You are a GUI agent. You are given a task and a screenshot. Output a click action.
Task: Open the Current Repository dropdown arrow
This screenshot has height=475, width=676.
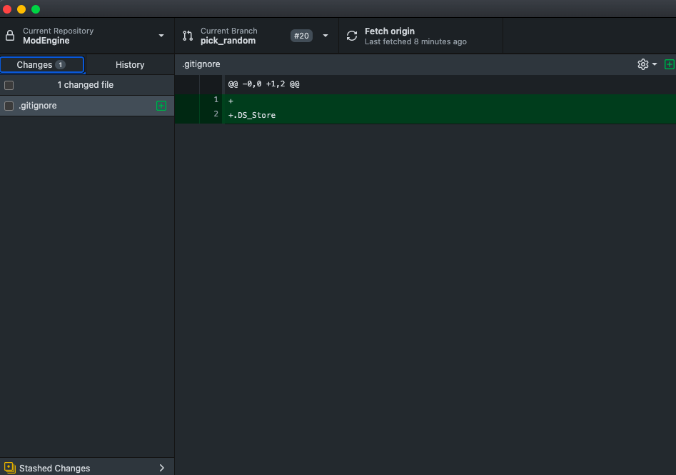[161, 36]
